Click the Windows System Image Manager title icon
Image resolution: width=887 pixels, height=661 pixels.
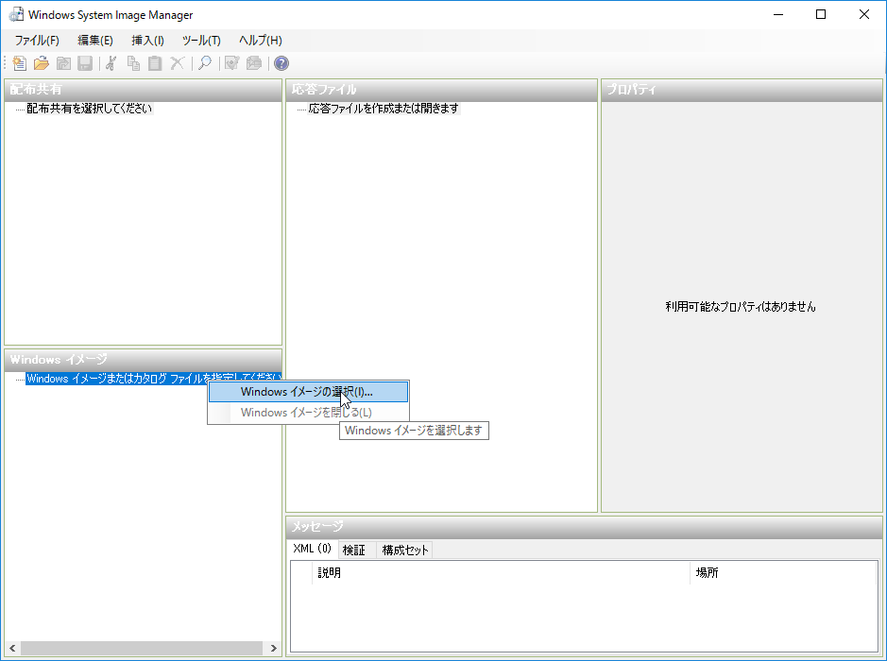coord(16,15)
